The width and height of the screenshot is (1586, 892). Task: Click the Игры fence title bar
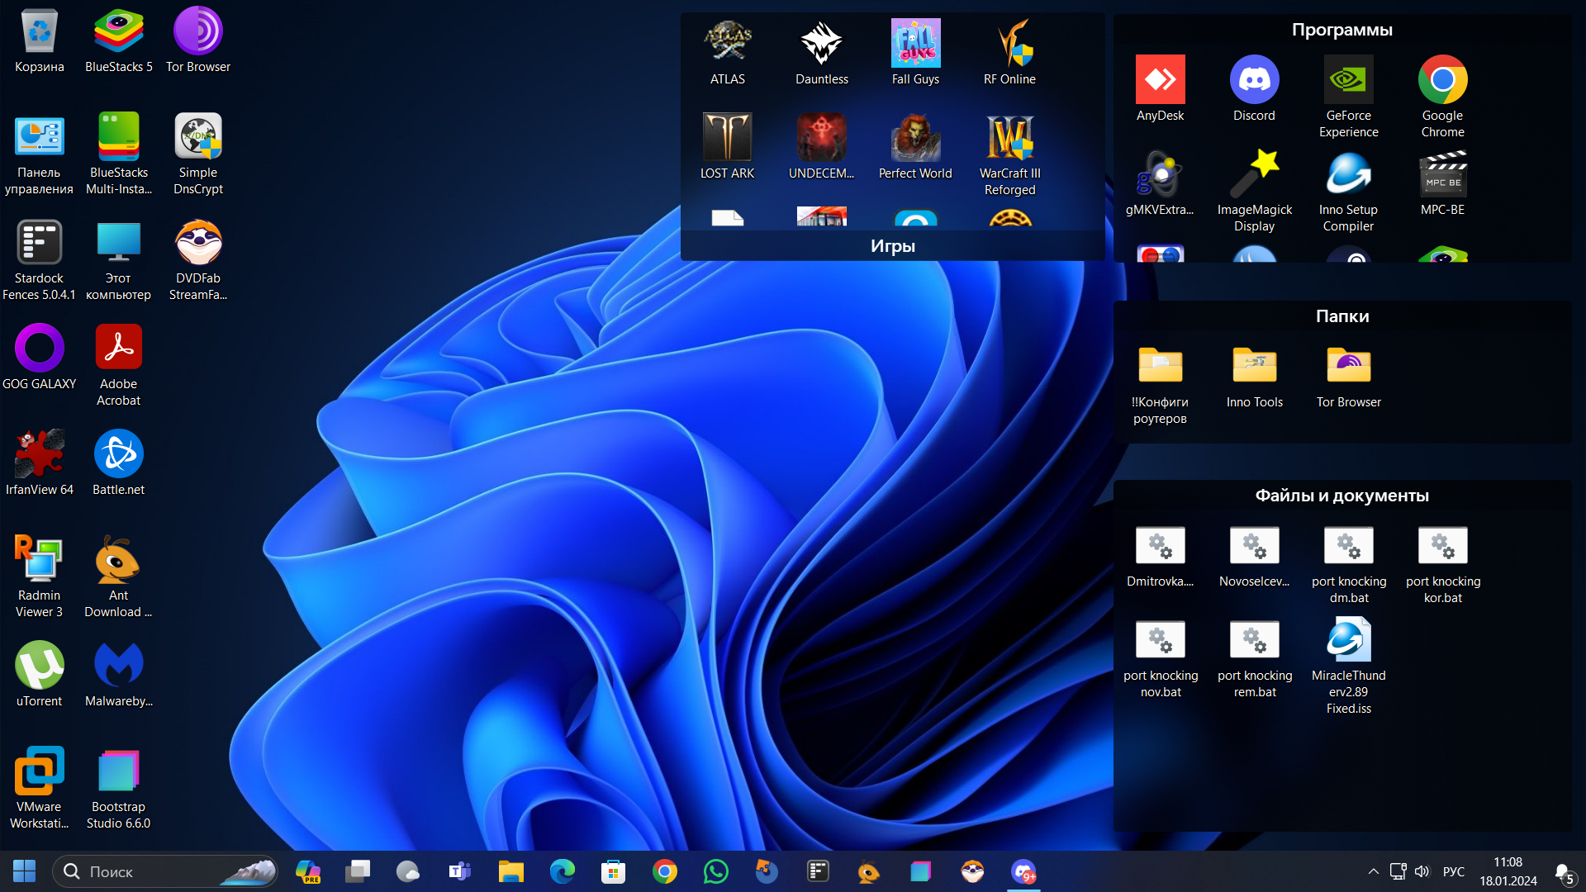pos(892,246)
